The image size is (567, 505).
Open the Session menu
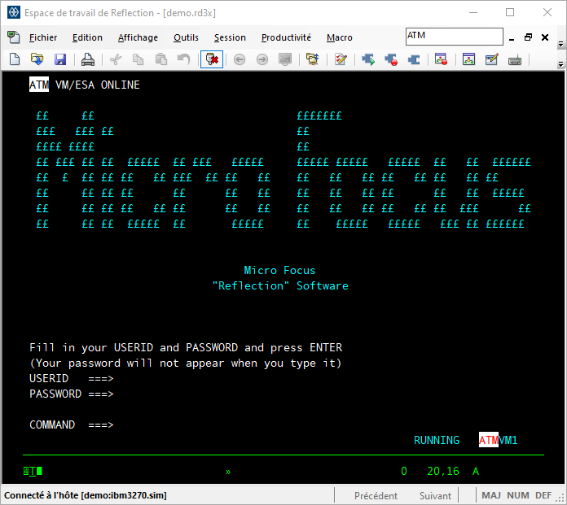click(230, 37)
